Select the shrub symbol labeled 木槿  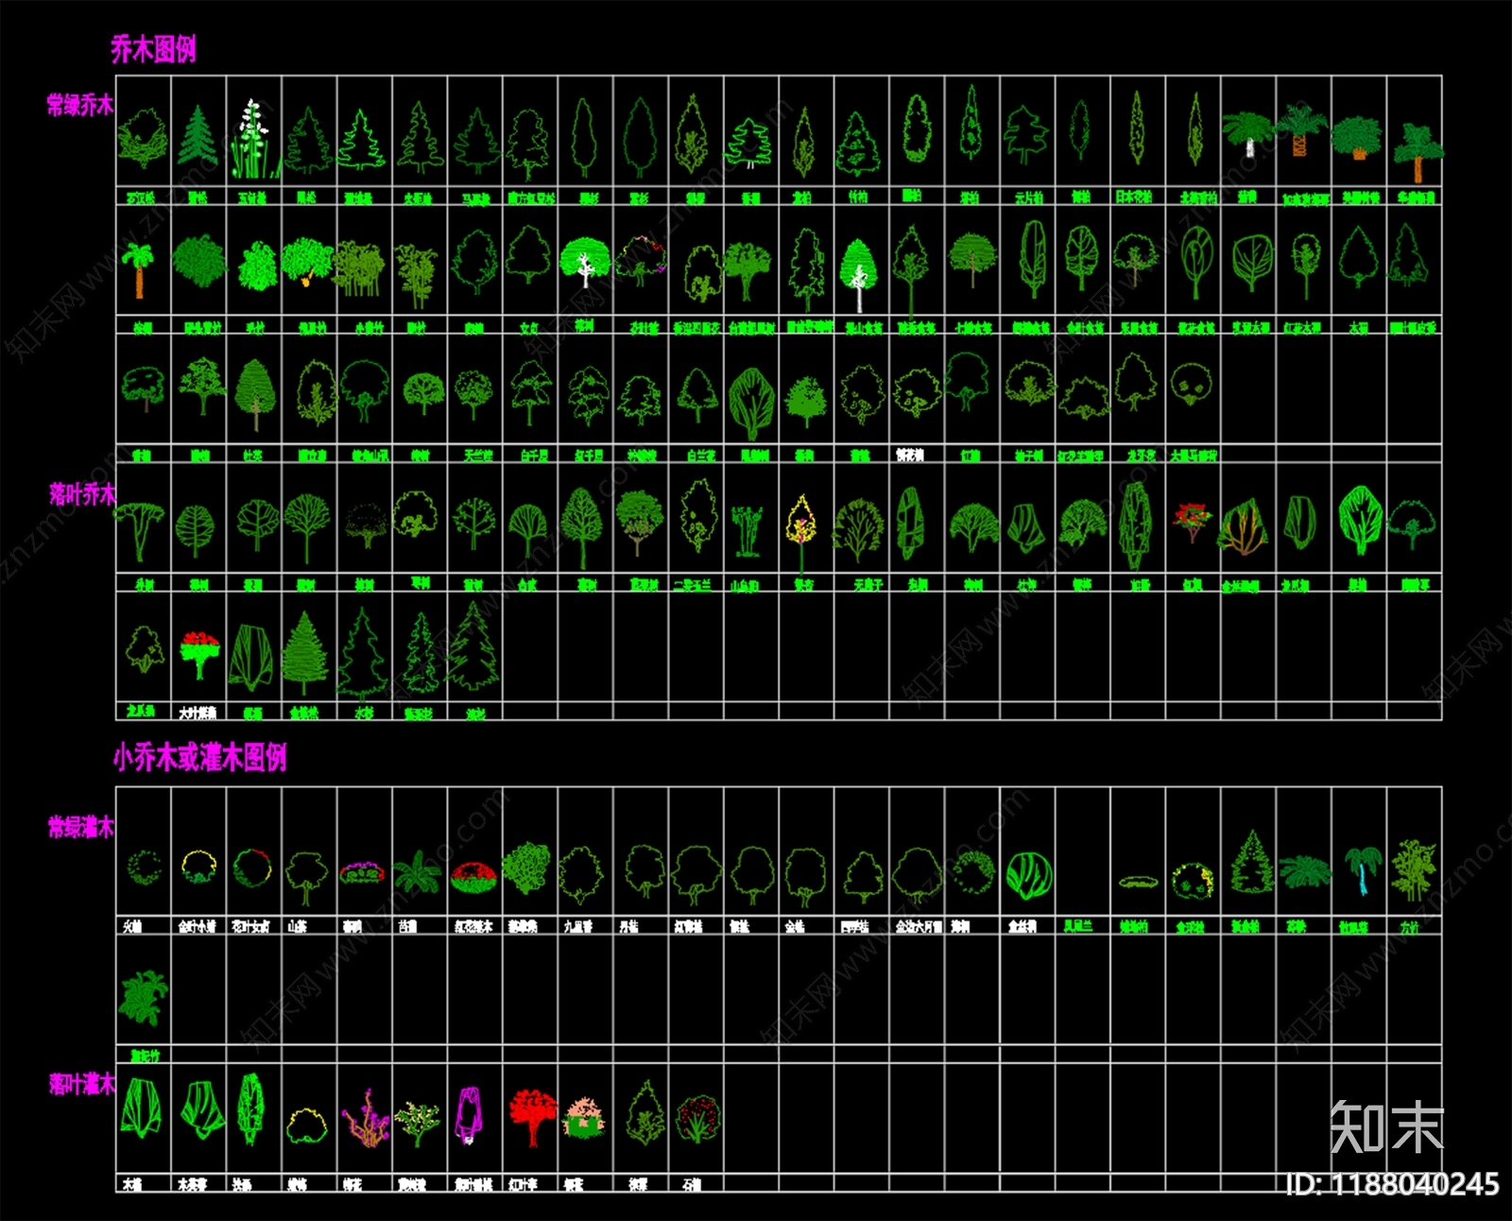(142, 1109)
